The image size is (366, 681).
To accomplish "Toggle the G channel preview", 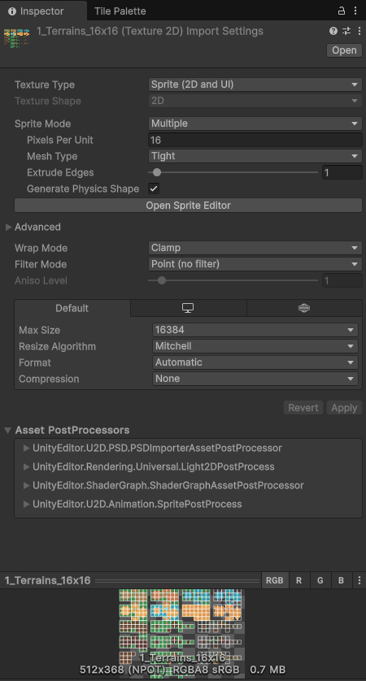I will coord(320,580).
